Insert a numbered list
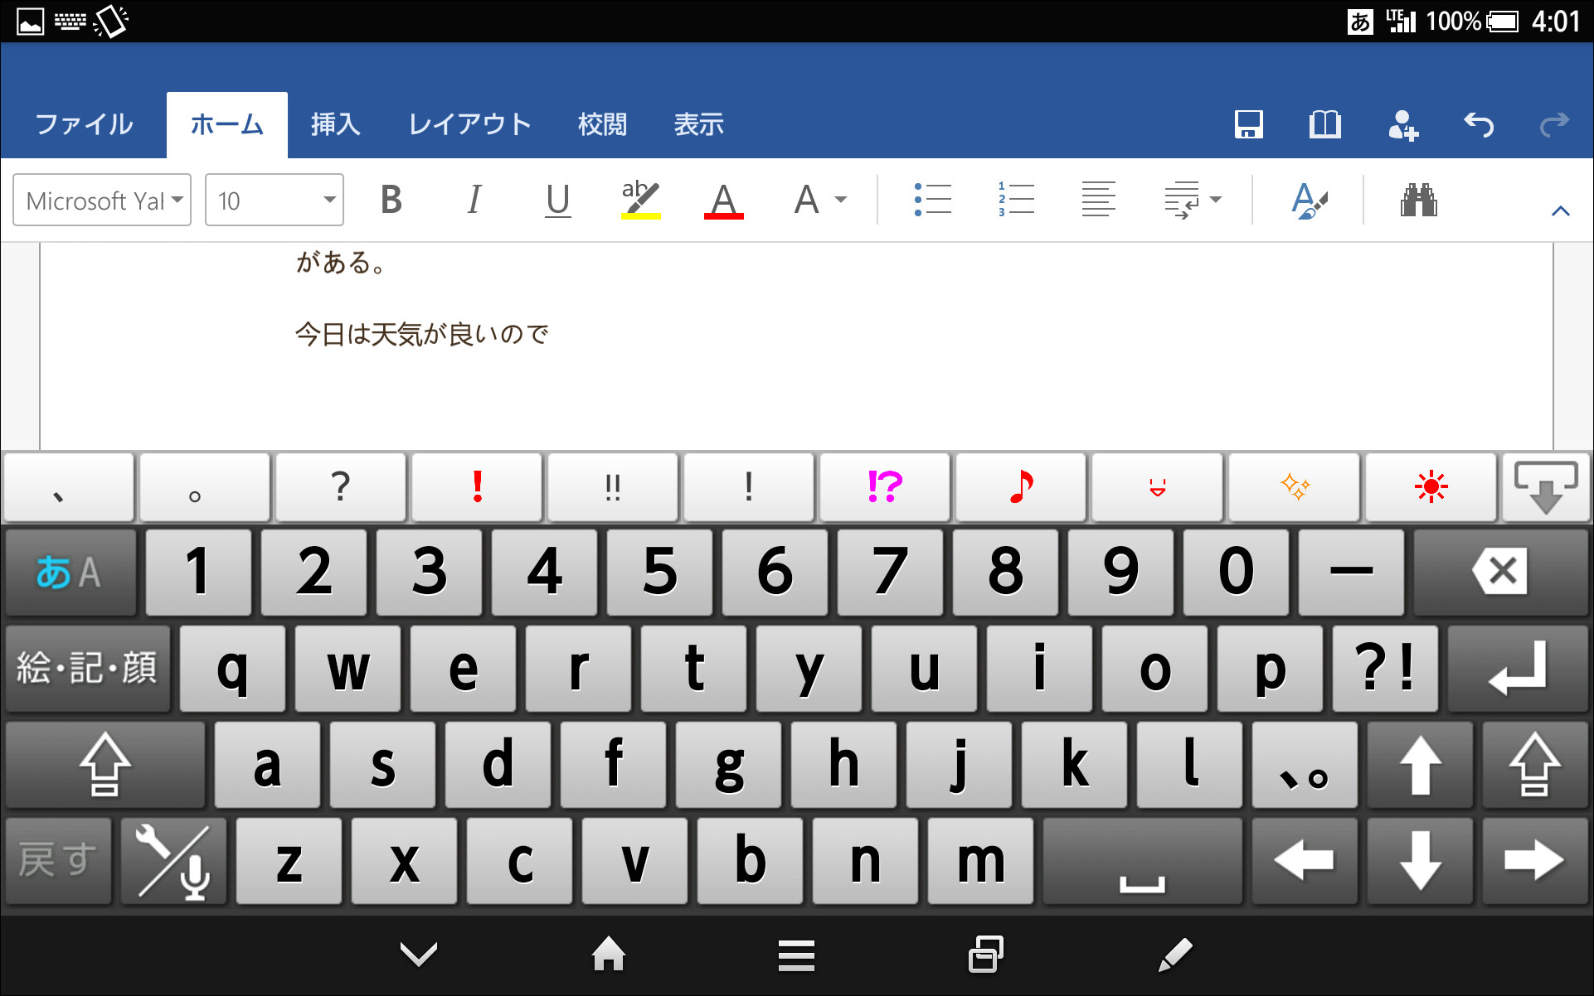This screenshot has width=1594, height=996. tap(1015, 199)
